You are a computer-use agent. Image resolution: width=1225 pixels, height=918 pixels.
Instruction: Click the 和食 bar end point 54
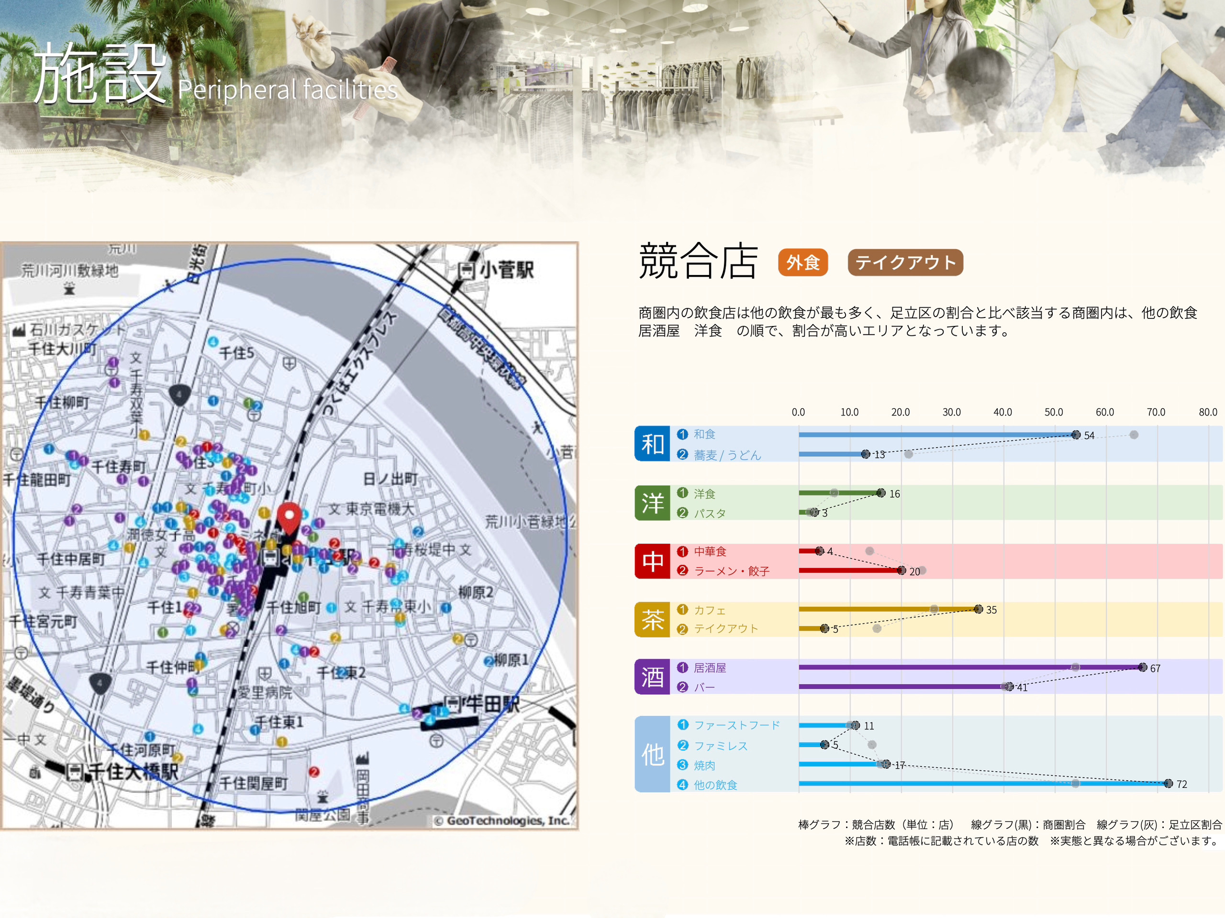pos(1076,435)
